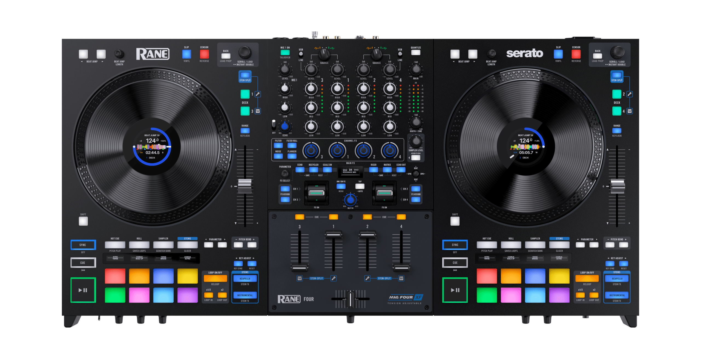Click right deck pitch bend plus button
Image resolution: width=701 pixels, height=356 pixels.
[624, 245]
